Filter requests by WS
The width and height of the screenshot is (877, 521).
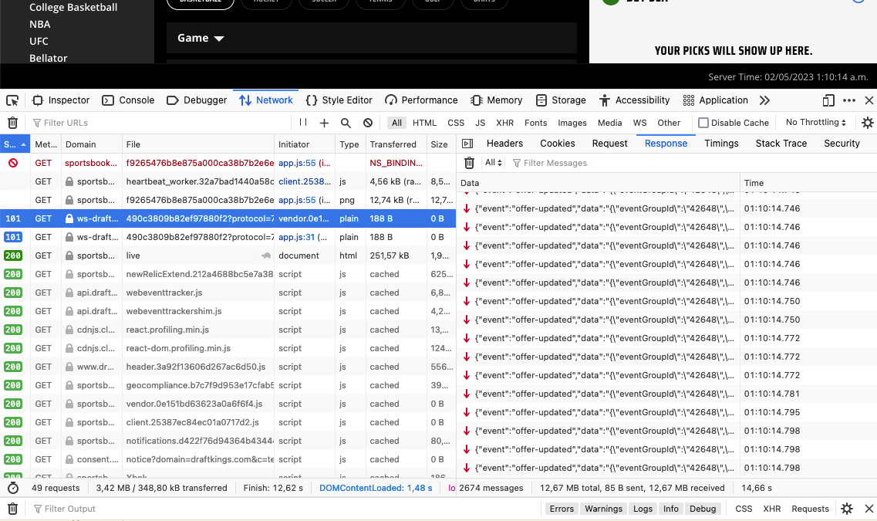[x=640, y=123]
